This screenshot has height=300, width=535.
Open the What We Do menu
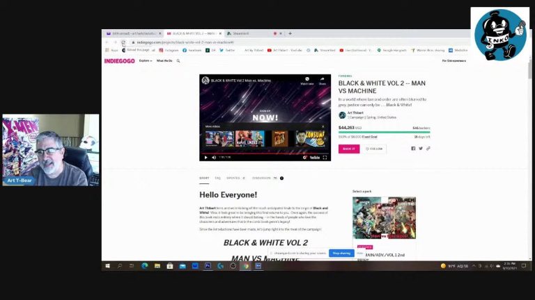tap(164, 61)
